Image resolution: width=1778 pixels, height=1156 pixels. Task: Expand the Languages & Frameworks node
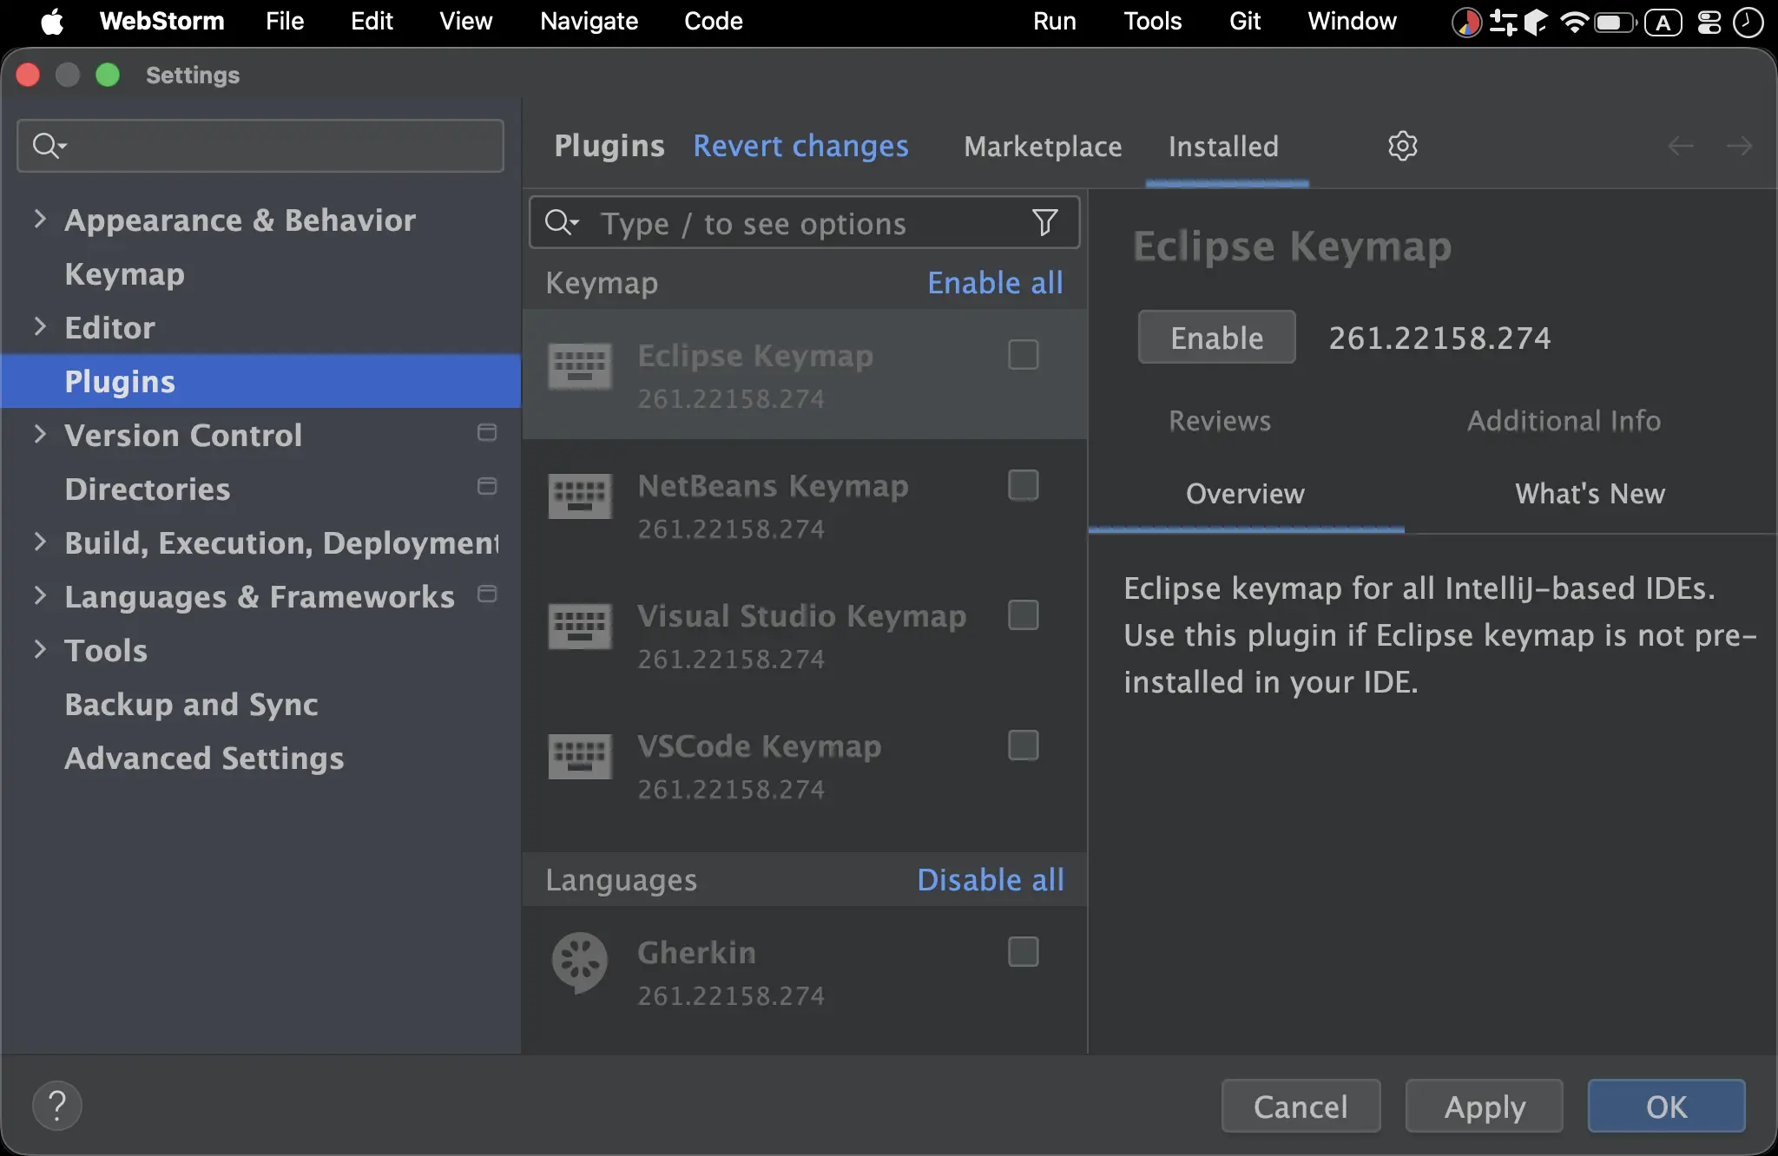(40, 595)
